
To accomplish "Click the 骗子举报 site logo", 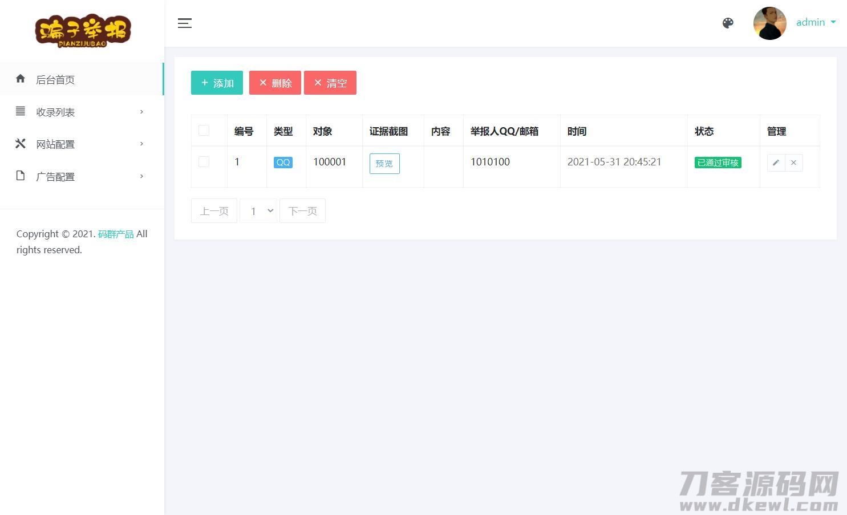I will (x=83, y=31).
